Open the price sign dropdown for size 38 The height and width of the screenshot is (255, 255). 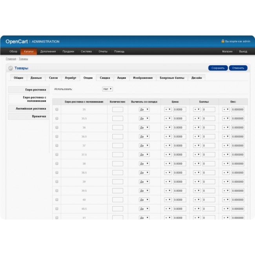[x=168, y=164]
